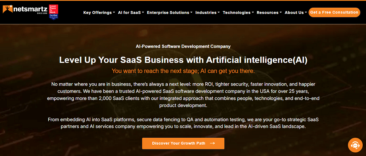Expand the Industries dropdown caret
366x156 pixels.
(x=219, y=12)
